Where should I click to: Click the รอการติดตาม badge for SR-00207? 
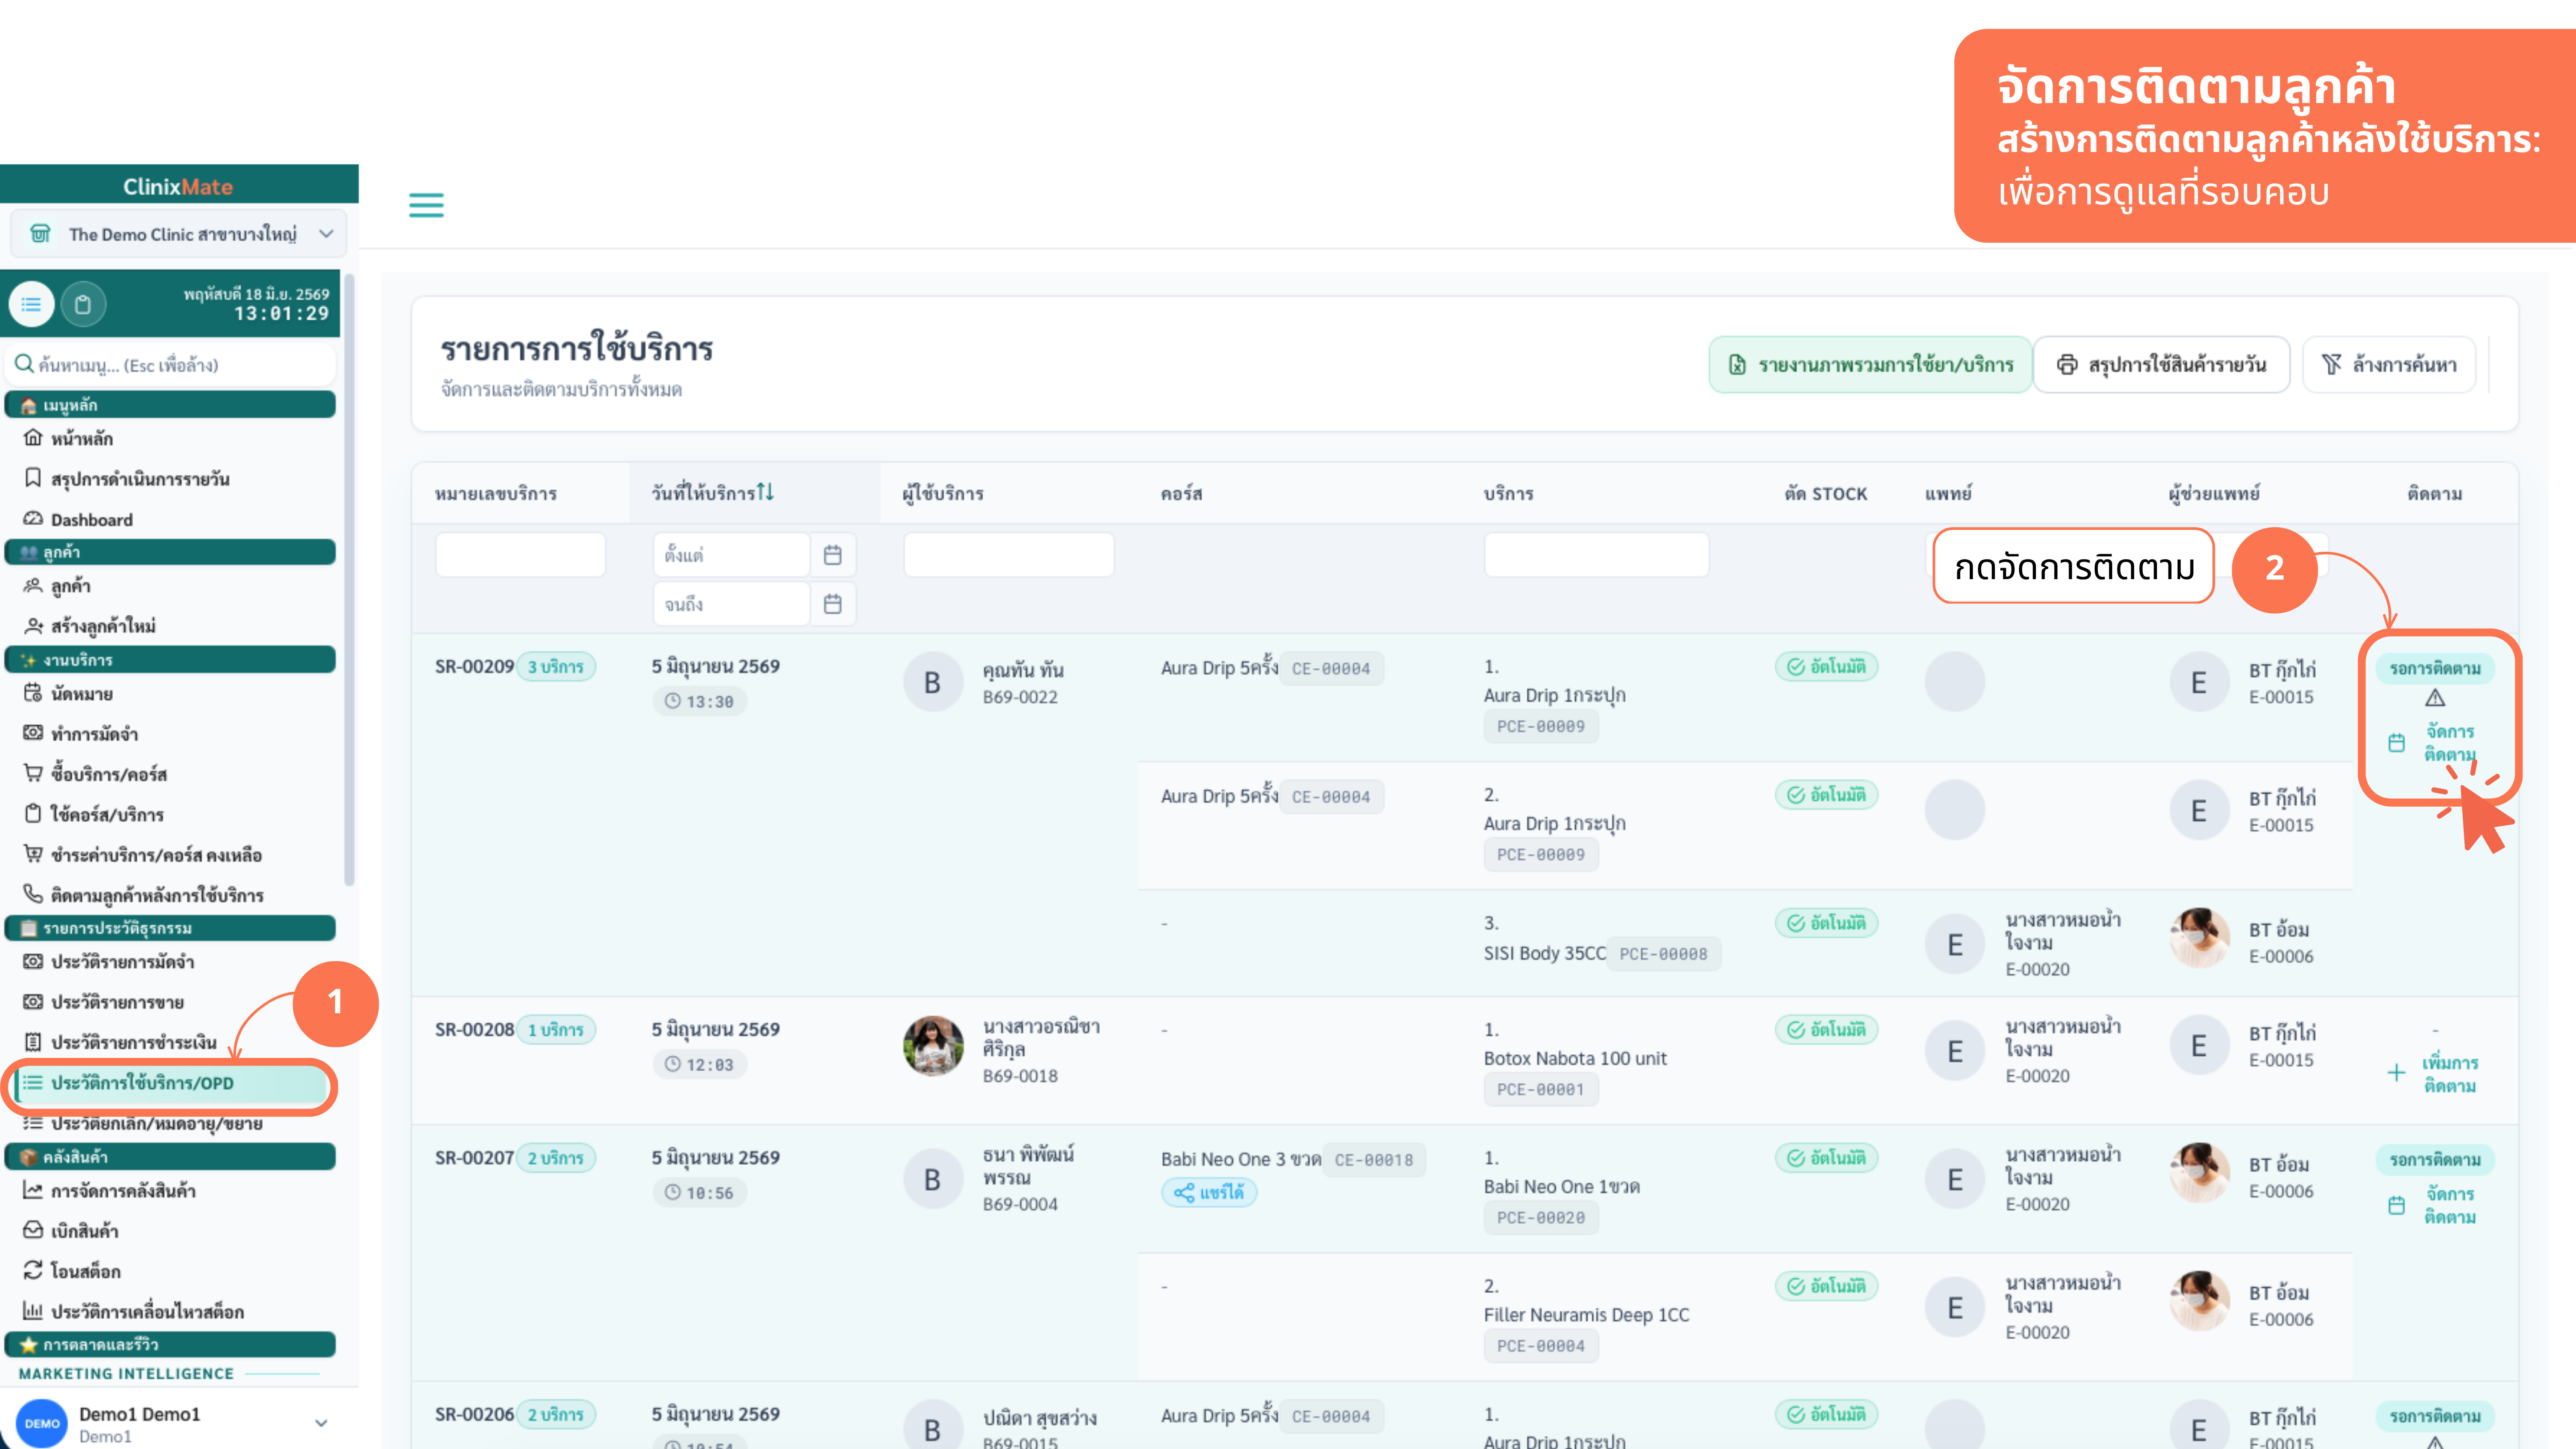point(2435,1160)
